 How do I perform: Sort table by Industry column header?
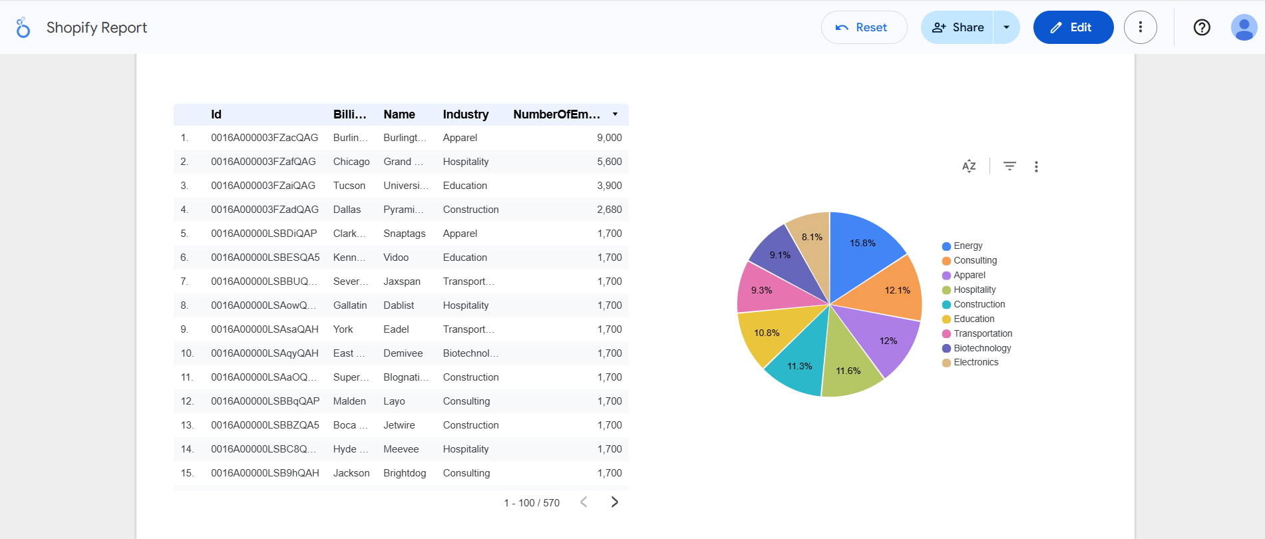[466, 114]
